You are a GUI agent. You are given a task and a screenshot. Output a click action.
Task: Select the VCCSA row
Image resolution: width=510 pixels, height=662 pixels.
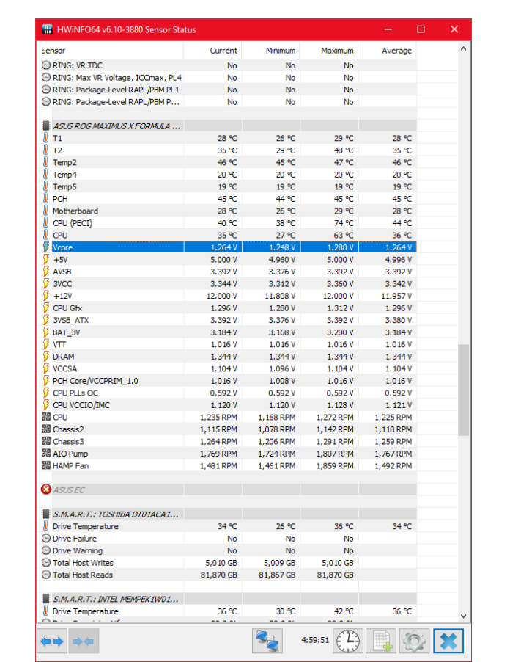[x=226, y=368]
